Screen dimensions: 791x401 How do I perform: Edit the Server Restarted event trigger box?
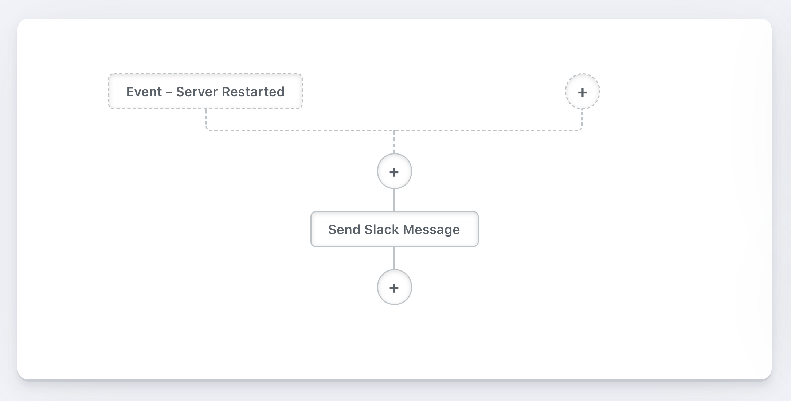tap(205, 92)
